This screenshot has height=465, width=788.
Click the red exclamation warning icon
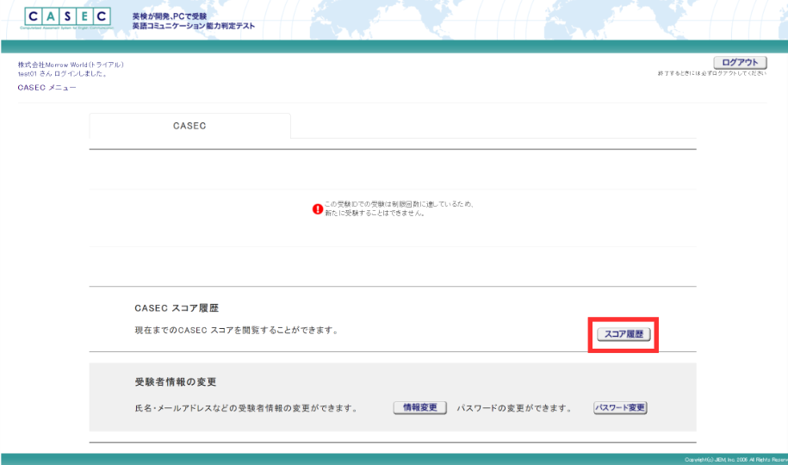pos(317,208)
